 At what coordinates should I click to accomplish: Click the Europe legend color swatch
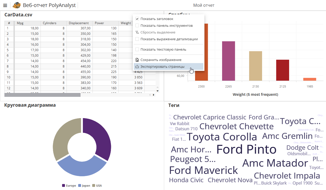[x=63, y=186]
